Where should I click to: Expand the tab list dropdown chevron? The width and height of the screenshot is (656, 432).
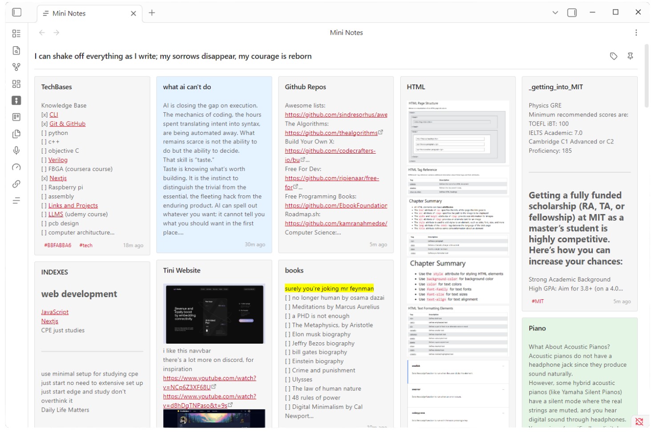555,13
